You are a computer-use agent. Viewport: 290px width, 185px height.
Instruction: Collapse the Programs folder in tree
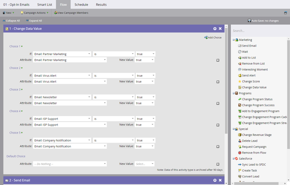[234, 93]
